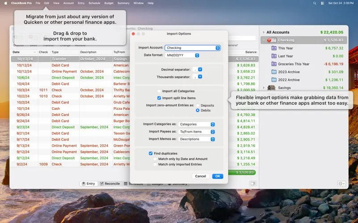Screen dimensions: 358x223
Task: Open the Budget menu
Action: click(109, 3)
